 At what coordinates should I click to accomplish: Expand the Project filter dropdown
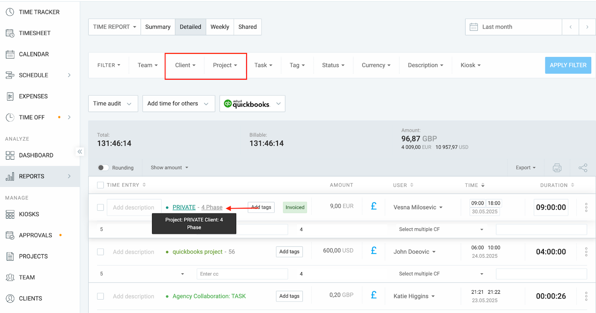(225, 65)
